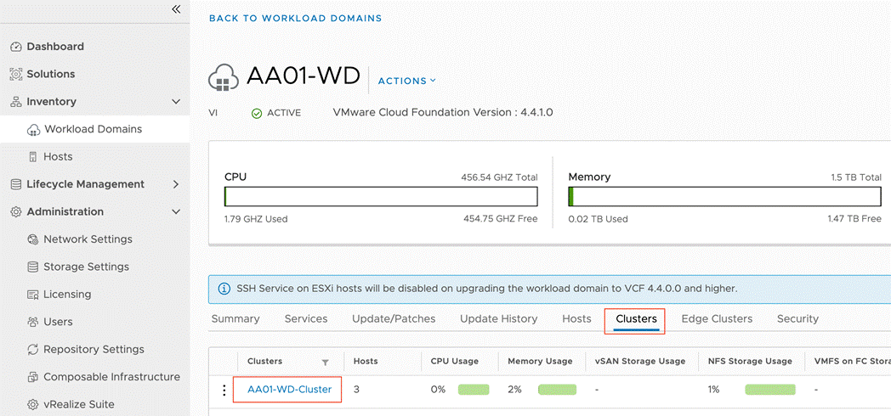
Task: Open Storage Settings page
Action: pos(86,267)
